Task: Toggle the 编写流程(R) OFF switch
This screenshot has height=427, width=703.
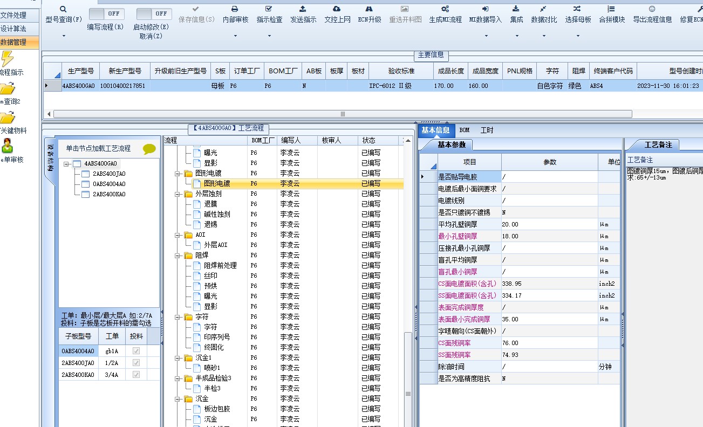Action: click(x=106, y=13)
